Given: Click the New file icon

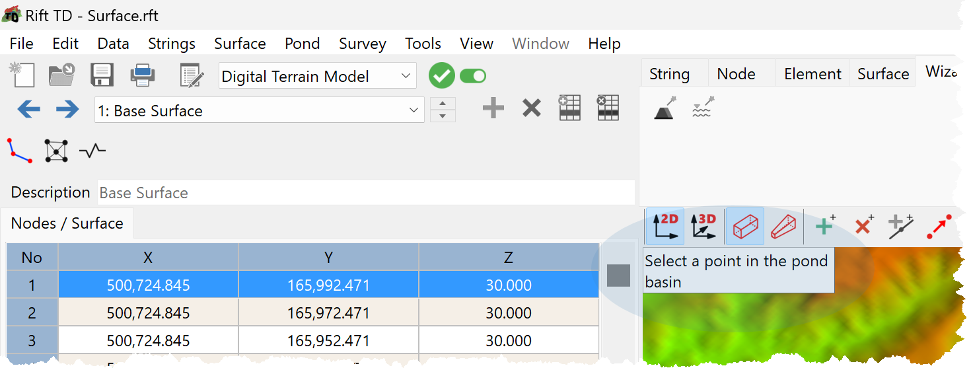Looking at the screenshot, I should click(x=21, y=75).
